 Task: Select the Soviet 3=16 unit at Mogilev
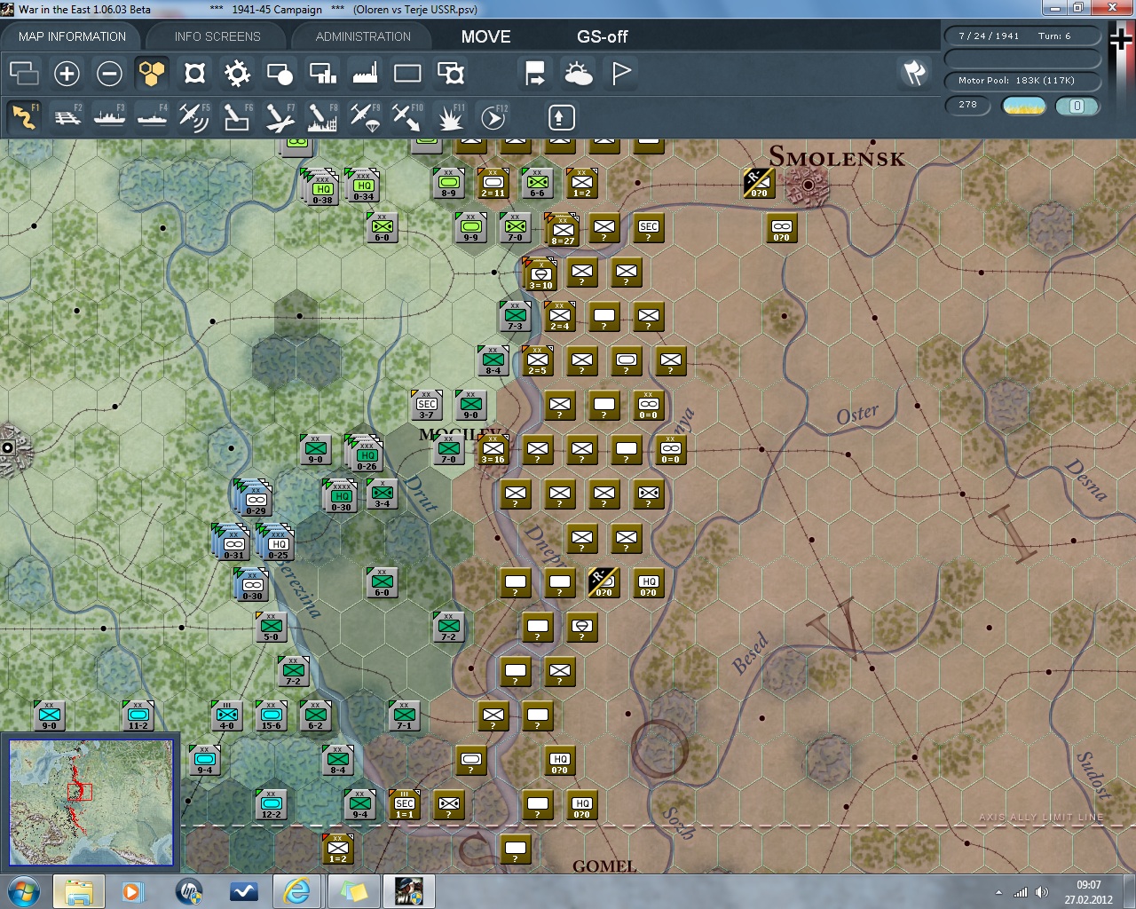coord(493,449)
